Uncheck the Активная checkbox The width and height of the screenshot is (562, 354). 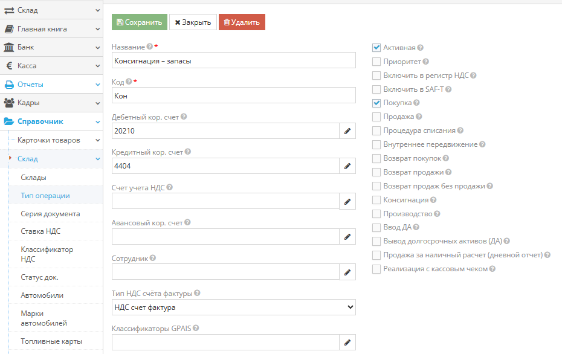click(377, 48)
